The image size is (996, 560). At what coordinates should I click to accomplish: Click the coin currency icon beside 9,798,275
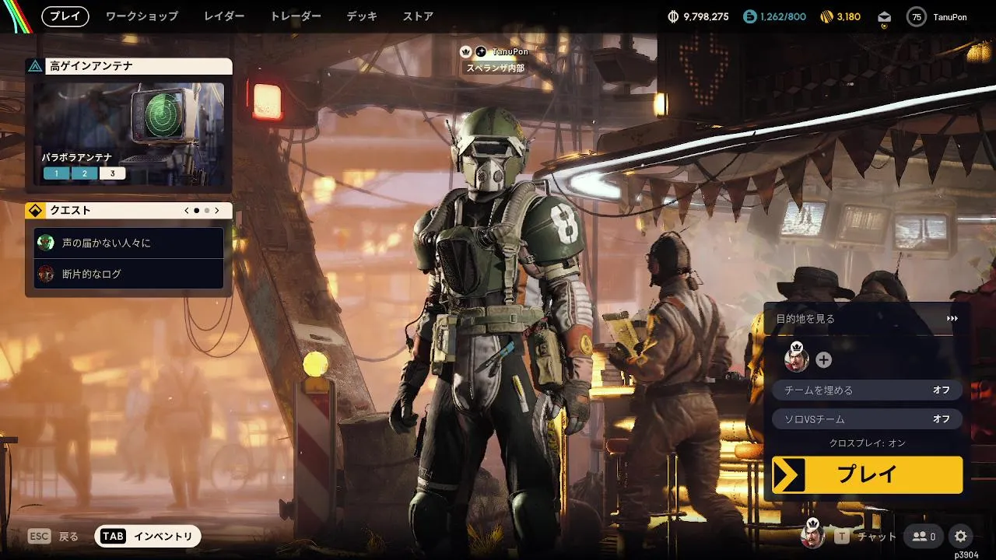coord(674,16)
